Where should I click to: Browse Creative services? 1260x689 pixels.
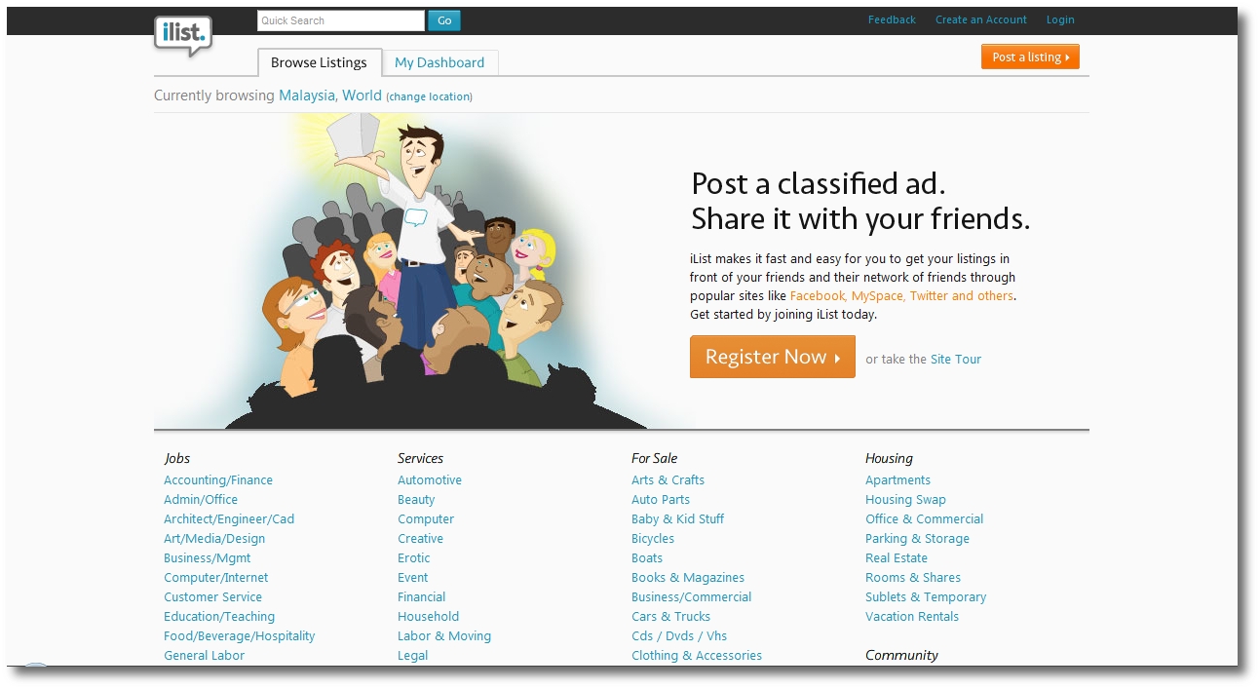coord(420,539)
